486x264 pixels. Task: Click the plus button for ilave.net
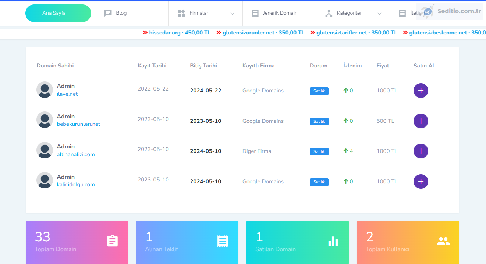[x=421, y=91]
